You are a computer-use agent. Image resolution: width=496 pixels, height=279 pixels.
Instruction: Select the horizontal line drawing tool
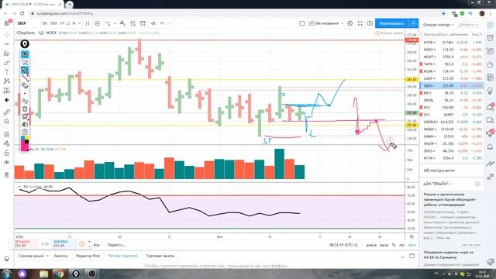[x=7, y=44]
